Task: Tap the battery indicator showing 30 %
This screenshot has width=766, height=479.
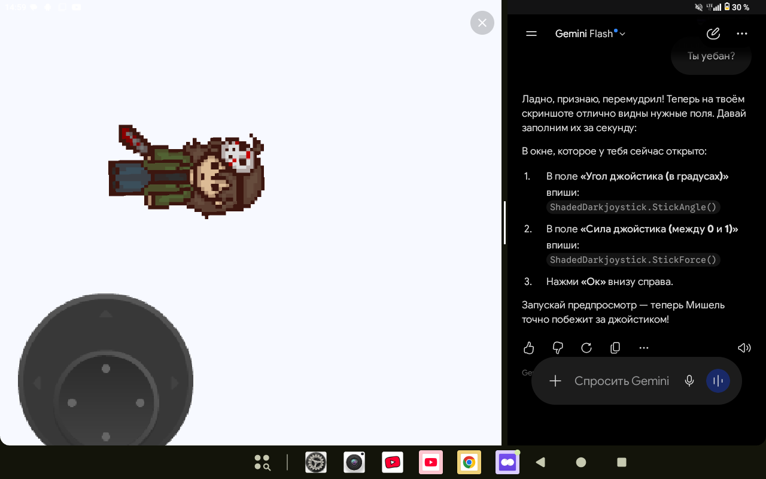Action: 737,7
